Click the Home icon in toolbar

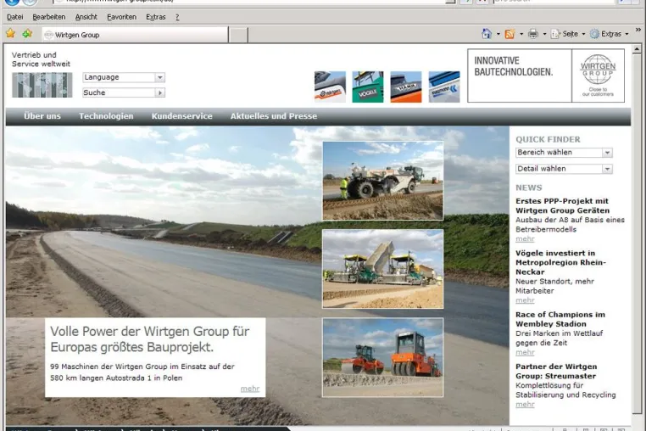click(487, 34)
